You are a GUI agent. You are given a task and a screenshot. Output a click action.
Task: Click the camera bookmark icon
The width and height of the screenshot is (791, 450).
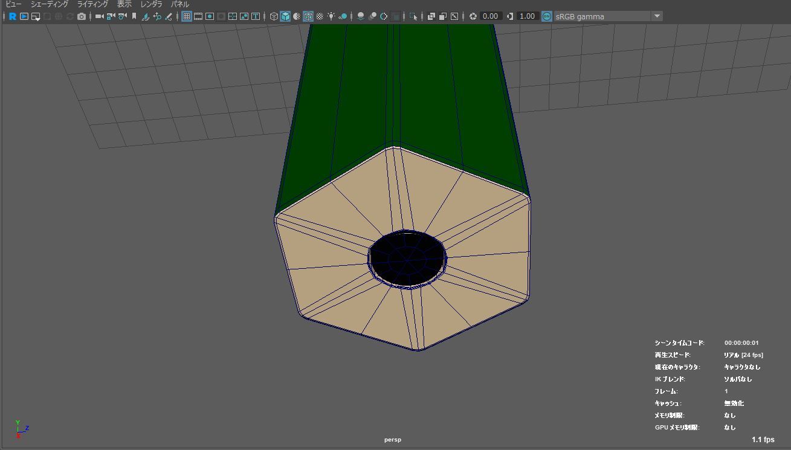[134, 16]
